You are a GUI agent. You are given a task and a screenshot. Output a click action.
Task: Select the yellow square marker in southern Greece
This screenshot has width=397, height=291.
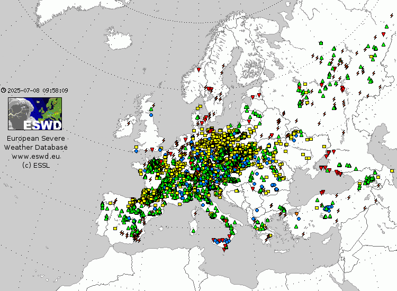point(270,235)
